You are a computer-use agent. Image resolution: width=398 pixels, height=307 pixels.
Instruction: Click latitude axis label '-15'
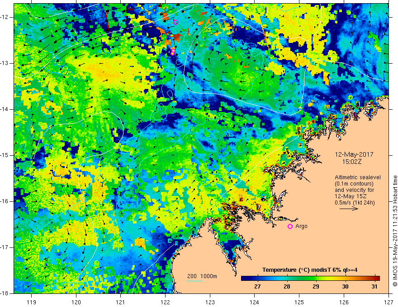point(5,155)
